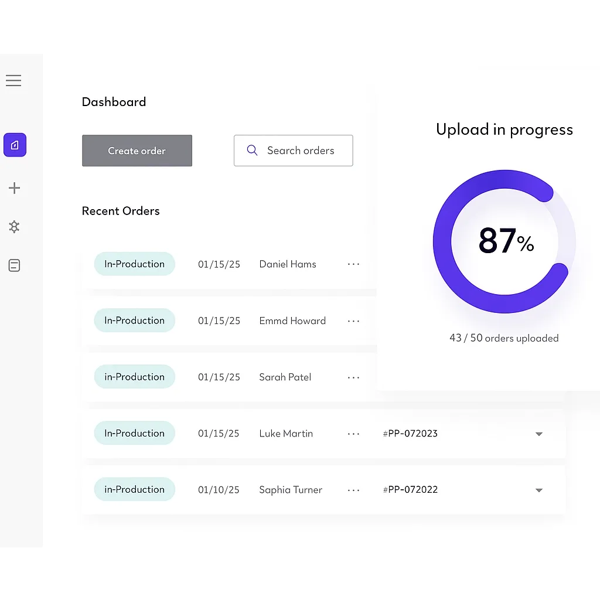Click the magnifier icon in the search box
Viewport: 600px width, 600px height.
point(252,150)
